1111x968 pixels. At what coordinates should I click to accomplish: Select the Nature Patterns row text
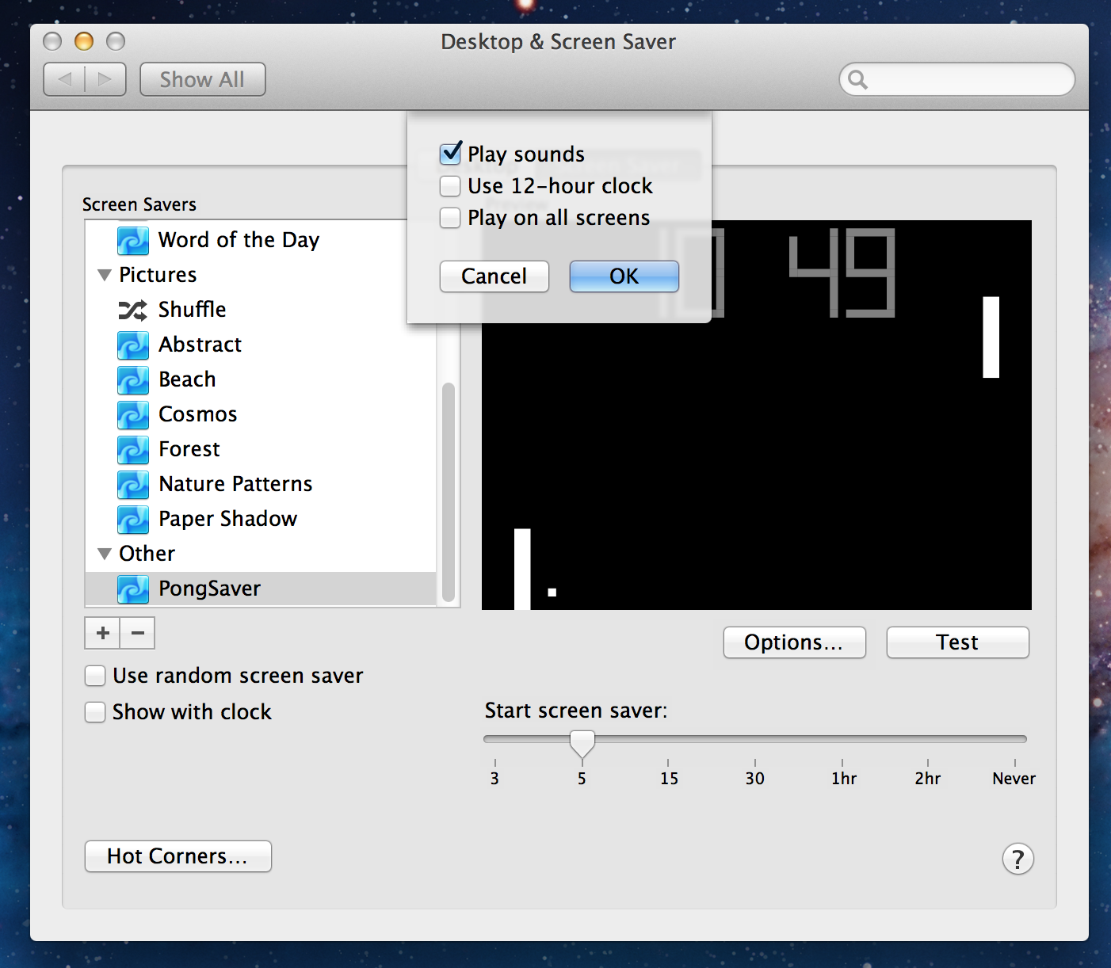235,484
